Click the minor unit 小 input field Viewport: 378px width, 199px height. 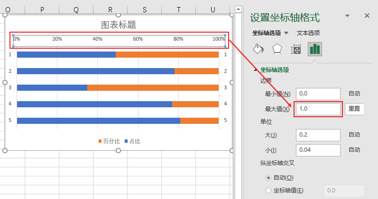click(318, 150)
